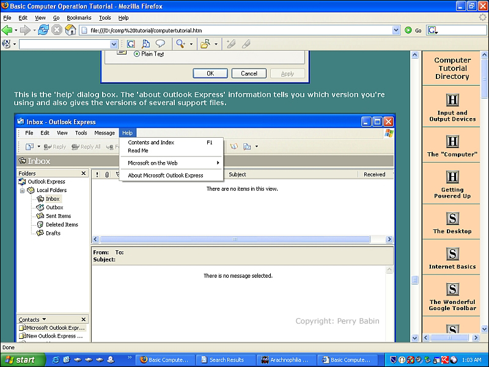Image resolution: width=489 pixels, height=367 pixels.
Task: Click Internet Basics S icon
Action: [x=452, y=254]
